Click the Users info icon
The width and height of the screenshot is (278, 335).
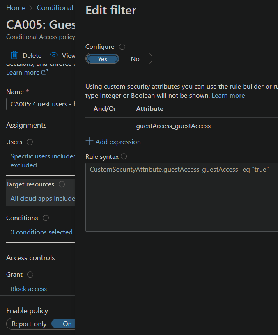click(x=30, y=142)
